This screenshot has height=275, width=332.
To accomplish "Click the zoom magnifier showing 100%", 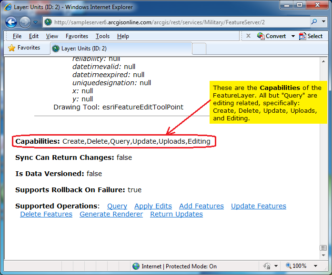I will (x=289, y=266).
